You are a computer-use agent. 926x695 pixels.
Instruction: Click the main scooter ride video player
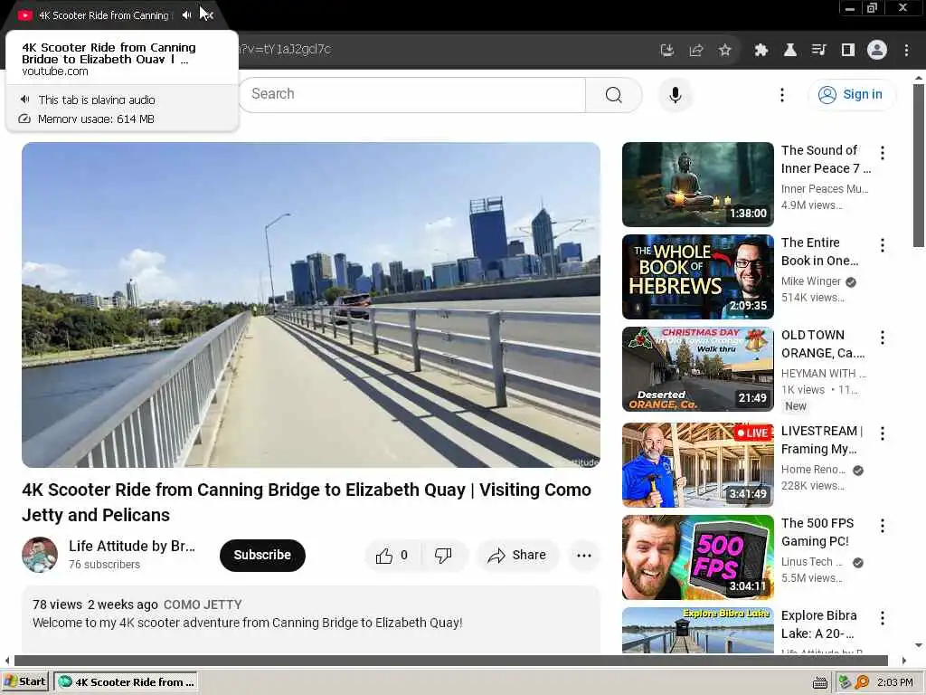(311, 305)
